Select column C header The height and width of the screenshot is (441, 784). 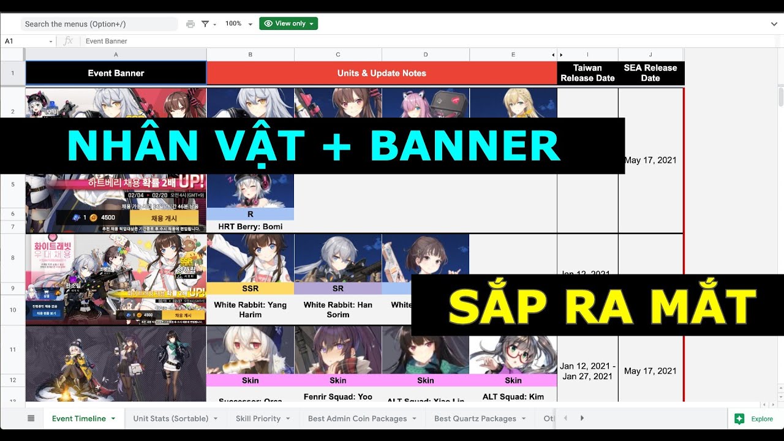338,55
